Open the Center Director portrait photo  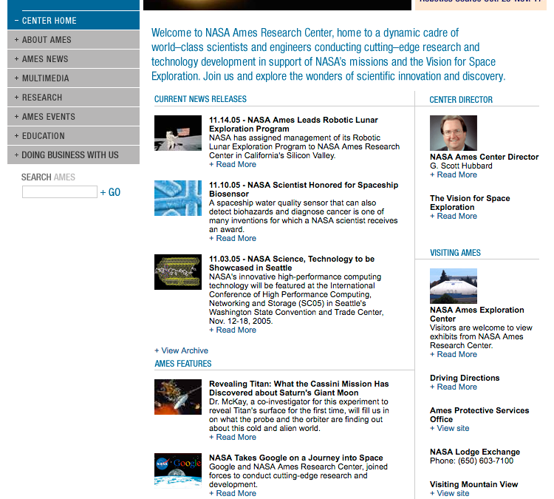coord(454,133)
